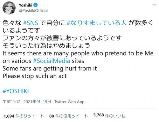Click the Yoshiki display name

pyautogui.click(x=25, y=5)
